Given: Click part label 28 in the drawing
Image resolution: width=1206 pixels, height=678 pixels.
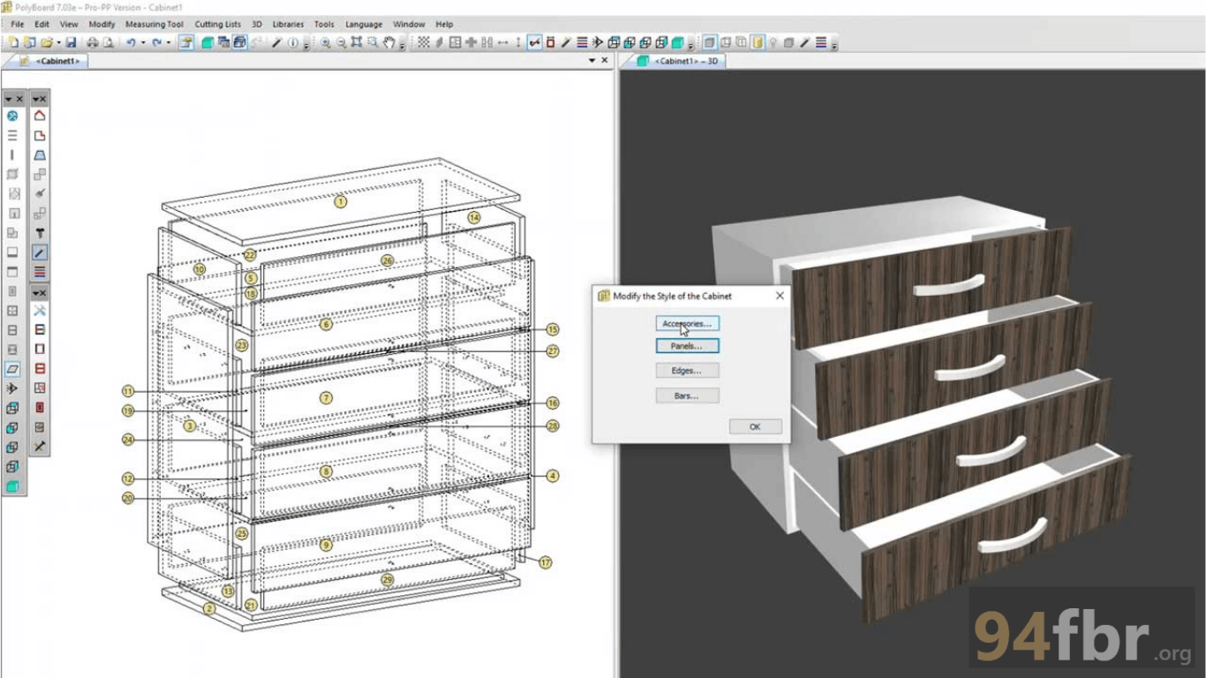Looking at the screenshot, I should click(553, 426).
